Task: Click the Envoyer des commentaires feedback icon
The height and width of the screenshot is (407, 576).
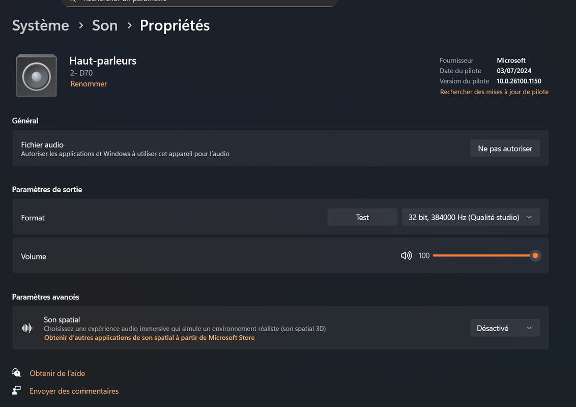Action: click(16, 390)
